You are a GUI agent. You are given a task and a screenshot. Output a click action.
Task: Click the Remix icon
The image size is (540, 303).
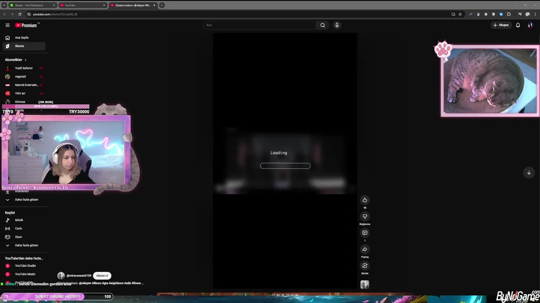(365, 266)
